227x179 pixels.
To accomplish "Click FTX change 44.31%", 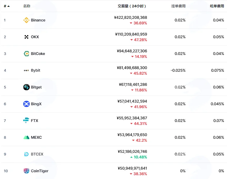I will 139,123.
